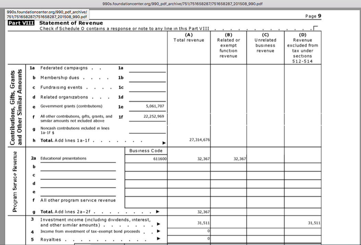Click the Government grants amount 5,061,707
361x245 pixels.
click(x=155, y=106)
